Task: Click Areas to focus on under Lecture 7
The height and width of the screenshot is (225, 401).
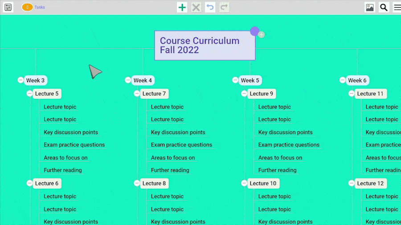Action: 173,158
